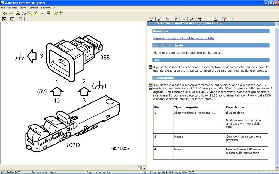
Task: Click the 702D component label in the diagram
Action: click(x=73, y=145)
